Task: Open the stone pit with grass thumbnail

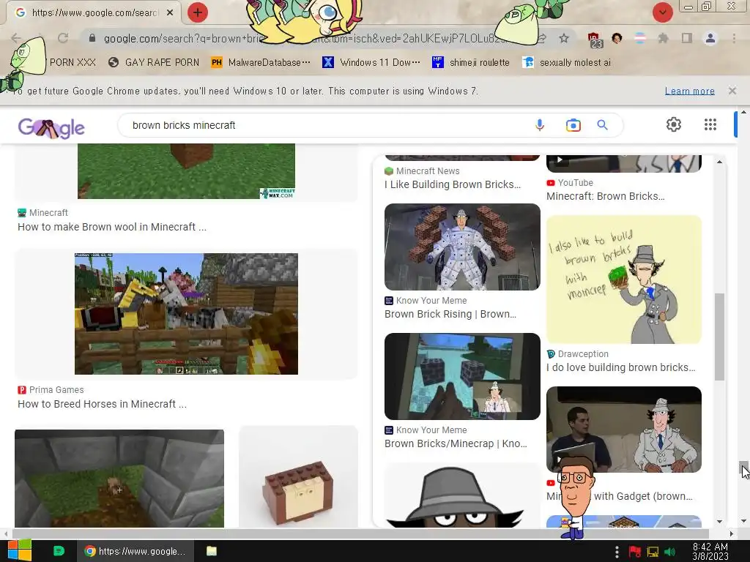Action: (x=119, y=479)
